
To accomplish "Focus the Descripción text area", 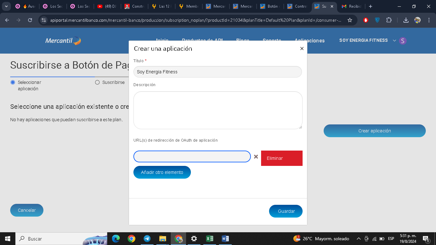I will [x=218, y=110].
